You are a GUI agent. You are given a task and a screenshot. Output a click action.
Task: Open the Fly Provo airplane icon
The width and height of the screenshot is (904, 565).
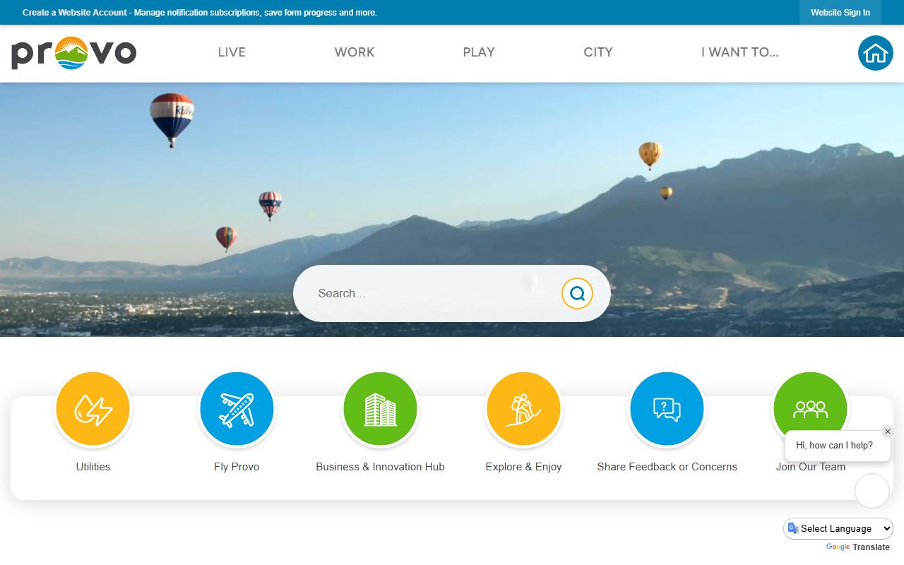click(x=237, y=410)
